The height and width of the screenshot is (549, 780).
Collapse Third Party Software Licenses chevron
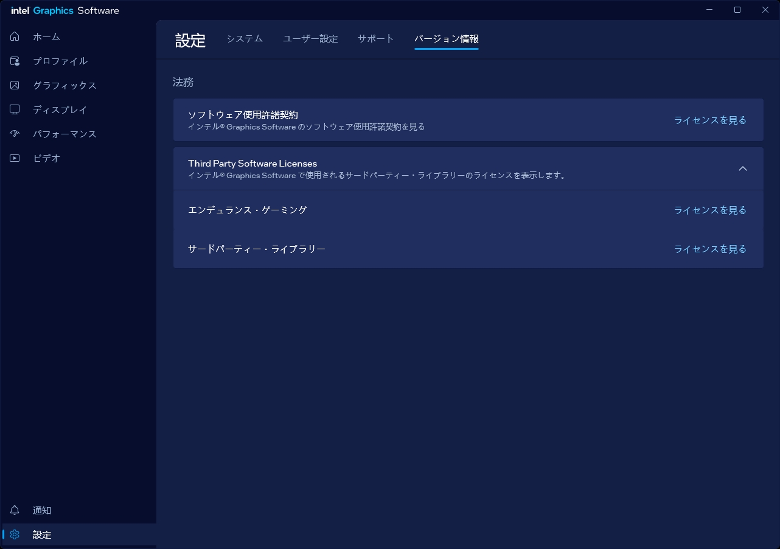pos(742,168)
